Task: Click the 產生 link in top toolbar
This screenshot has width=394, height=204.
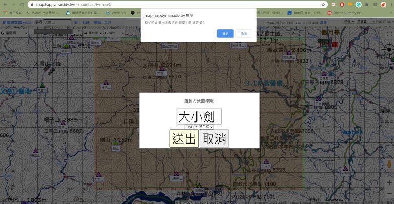Action: point(323,23)
